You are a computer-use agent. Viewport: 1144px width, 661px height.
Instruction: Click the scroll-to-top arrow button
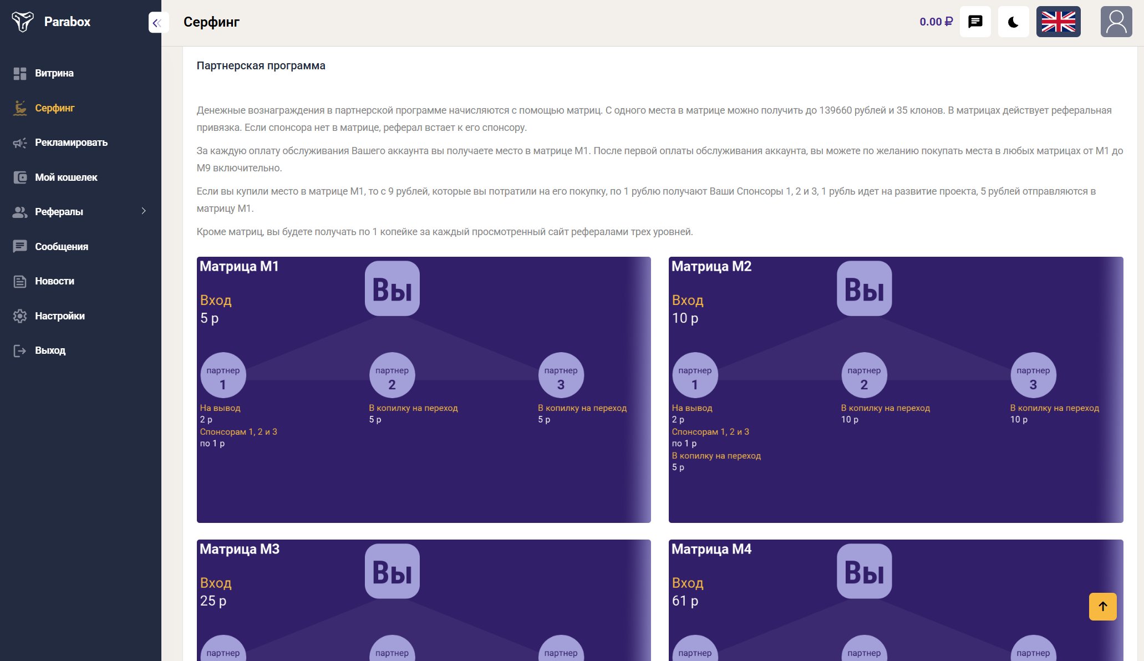coord(1103,607)
